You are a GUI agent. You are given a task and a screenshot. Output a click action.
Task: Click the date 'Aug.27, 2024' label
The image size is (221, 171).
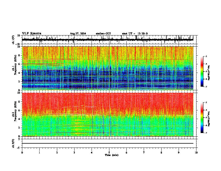(78, 34)
